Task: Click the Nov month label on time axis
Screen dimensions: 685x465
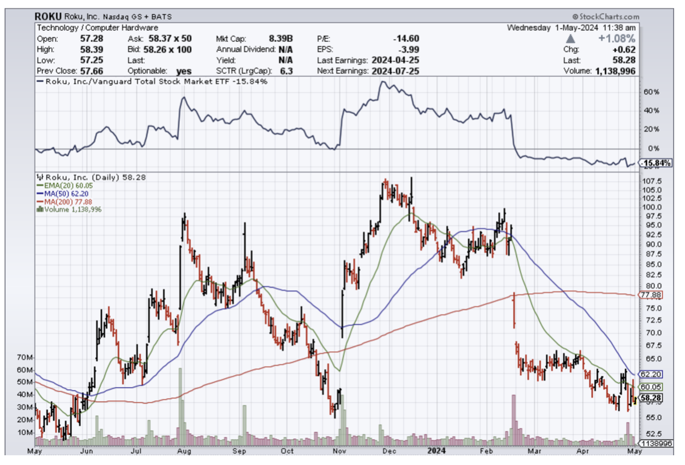Action: click(340, 451)
